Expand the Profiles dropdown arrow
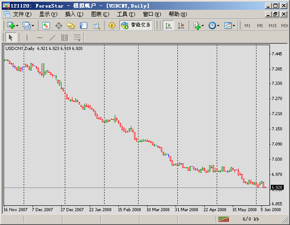Viewport: 290px width, 225px height. pos(33,26)
